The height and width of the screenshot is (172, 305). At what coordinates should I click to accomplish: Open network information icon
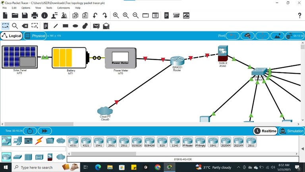coord(44,16)
